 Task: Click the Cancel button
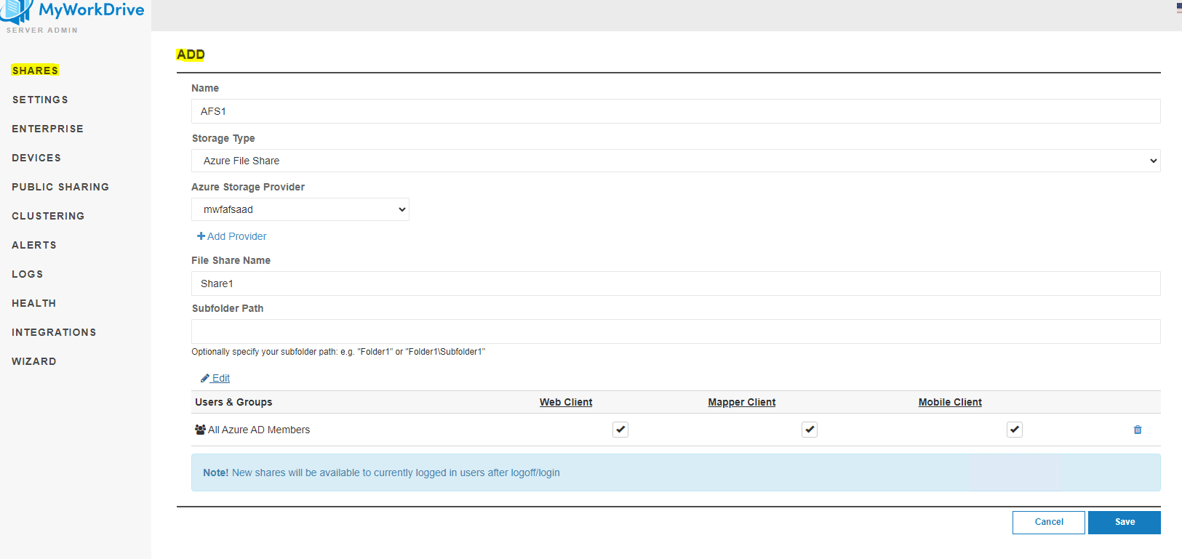point(1048,522)
